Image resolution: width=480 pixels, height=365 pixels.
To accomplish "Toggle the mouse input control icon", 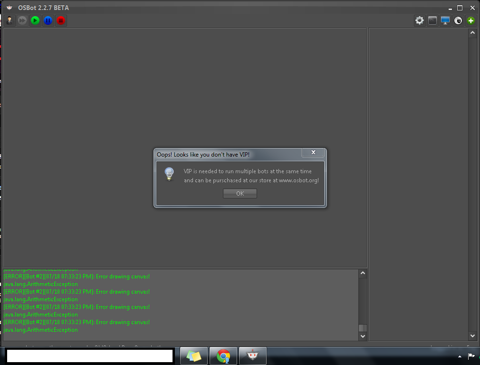I will [x=458, y=20].
